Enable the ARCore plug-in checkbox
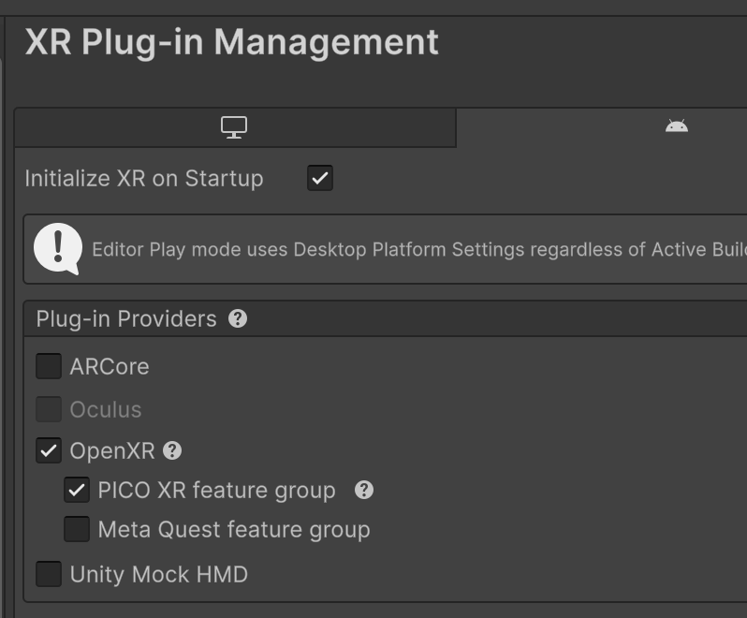 click(x=49, y=366)
